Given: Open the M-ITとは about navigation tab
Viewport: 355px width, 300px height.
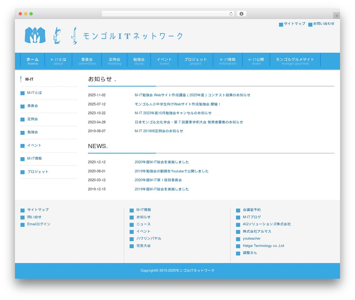Looking at the screenshot, I should click(58, 61).
